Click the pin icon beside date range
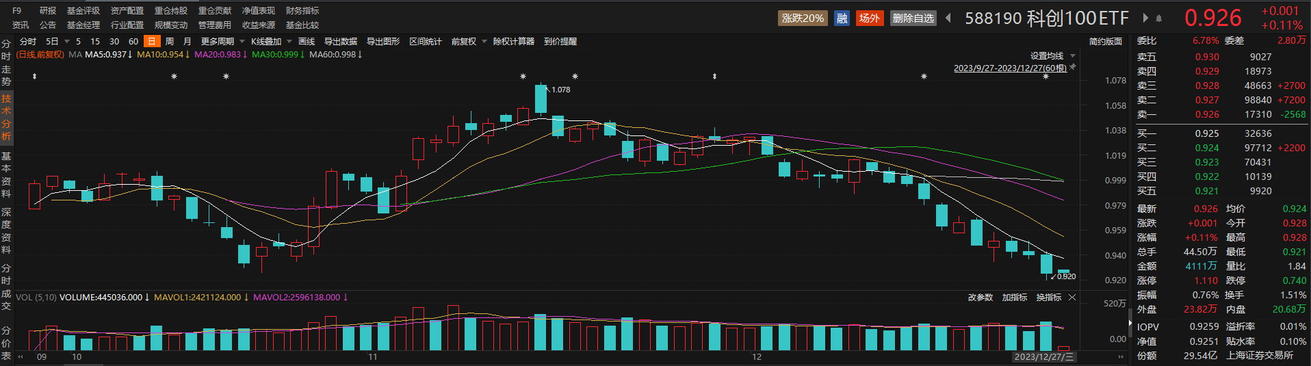 tap(1073, 67)
